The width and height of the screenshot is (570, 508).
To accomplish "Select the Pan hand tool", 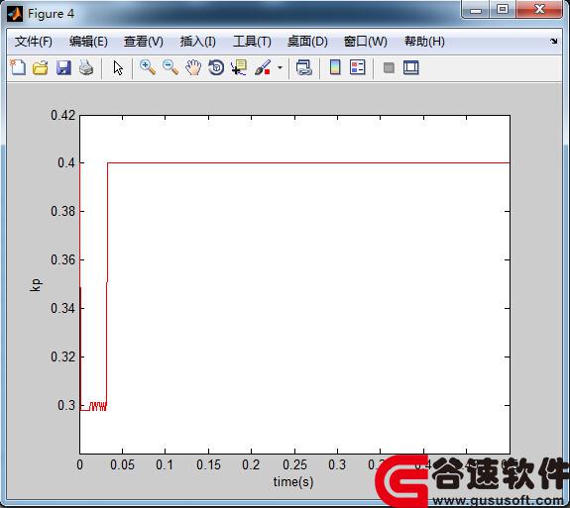I will click(193, 68).
